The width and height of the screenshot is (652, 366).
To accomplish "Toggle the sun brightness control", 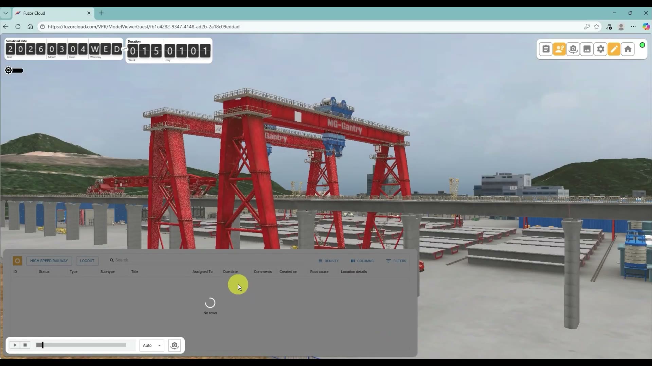I will click(14, 70).
